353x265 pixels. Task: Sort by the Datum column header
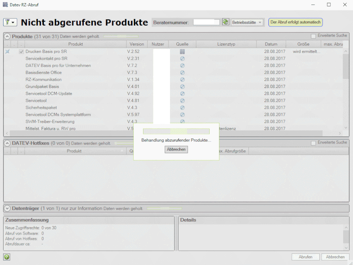point(271,44)
